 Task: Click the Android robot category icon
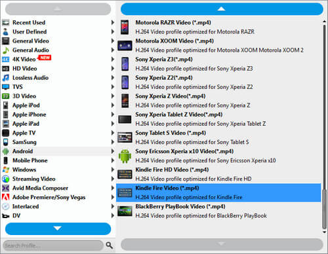tap(6, 151)
